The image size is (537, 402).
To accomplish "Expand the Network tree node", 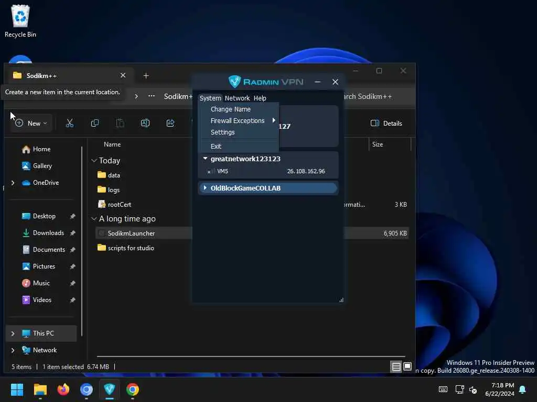I will click(x=13, y=350).
